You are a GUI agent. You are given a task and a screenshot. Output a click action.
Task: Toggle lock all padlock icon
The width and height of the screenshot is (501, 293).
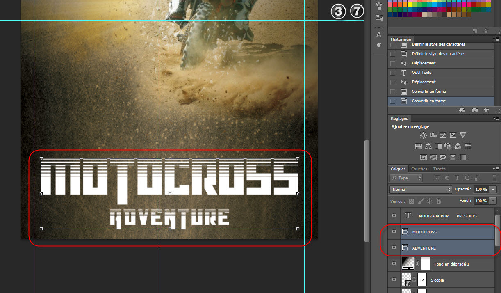pos(439,201)
